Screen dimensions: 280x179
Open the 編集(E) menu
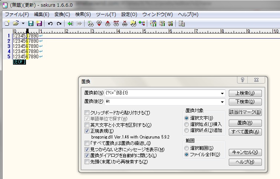[x=42, y=14]
